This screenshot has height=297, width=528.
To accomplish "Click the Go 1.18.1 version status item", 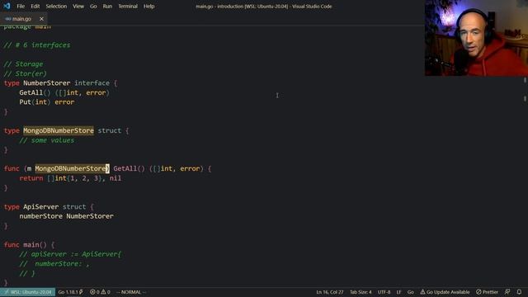I will point(70,292).
